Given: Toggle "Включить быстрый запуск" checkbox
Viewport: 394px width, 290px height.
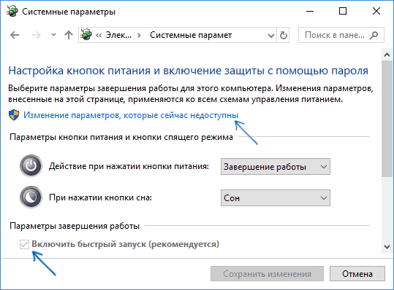Looking at the screenshot, I should click(x=24, y=244).
